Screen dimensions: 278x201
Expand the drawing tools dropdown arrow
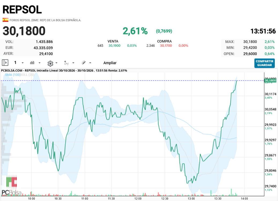pyautogui.click(x=90, y=63)
